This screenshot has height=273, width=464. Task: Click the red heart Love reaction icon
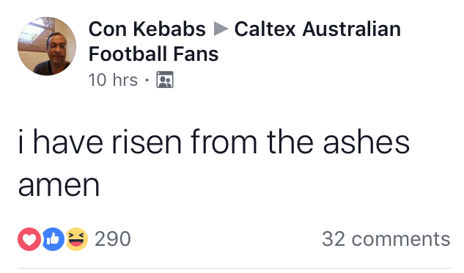click(29, 239)
